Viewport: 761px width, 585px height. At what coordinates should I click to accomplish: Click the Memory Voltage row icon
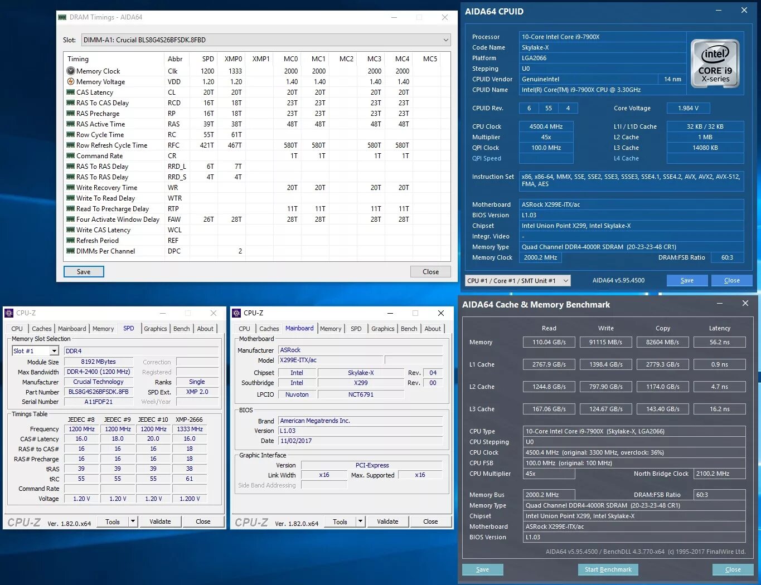coord(71,82)
